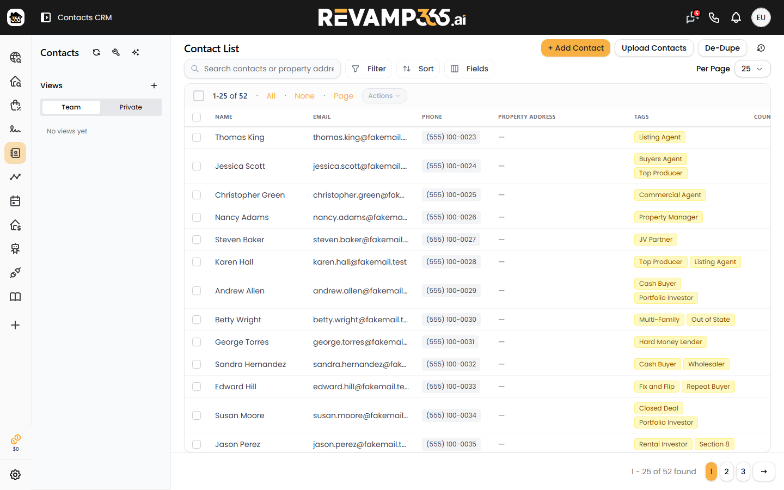Click the Upload Contacts button
Viewport: 784px width, 490px height.
point(654,48)
